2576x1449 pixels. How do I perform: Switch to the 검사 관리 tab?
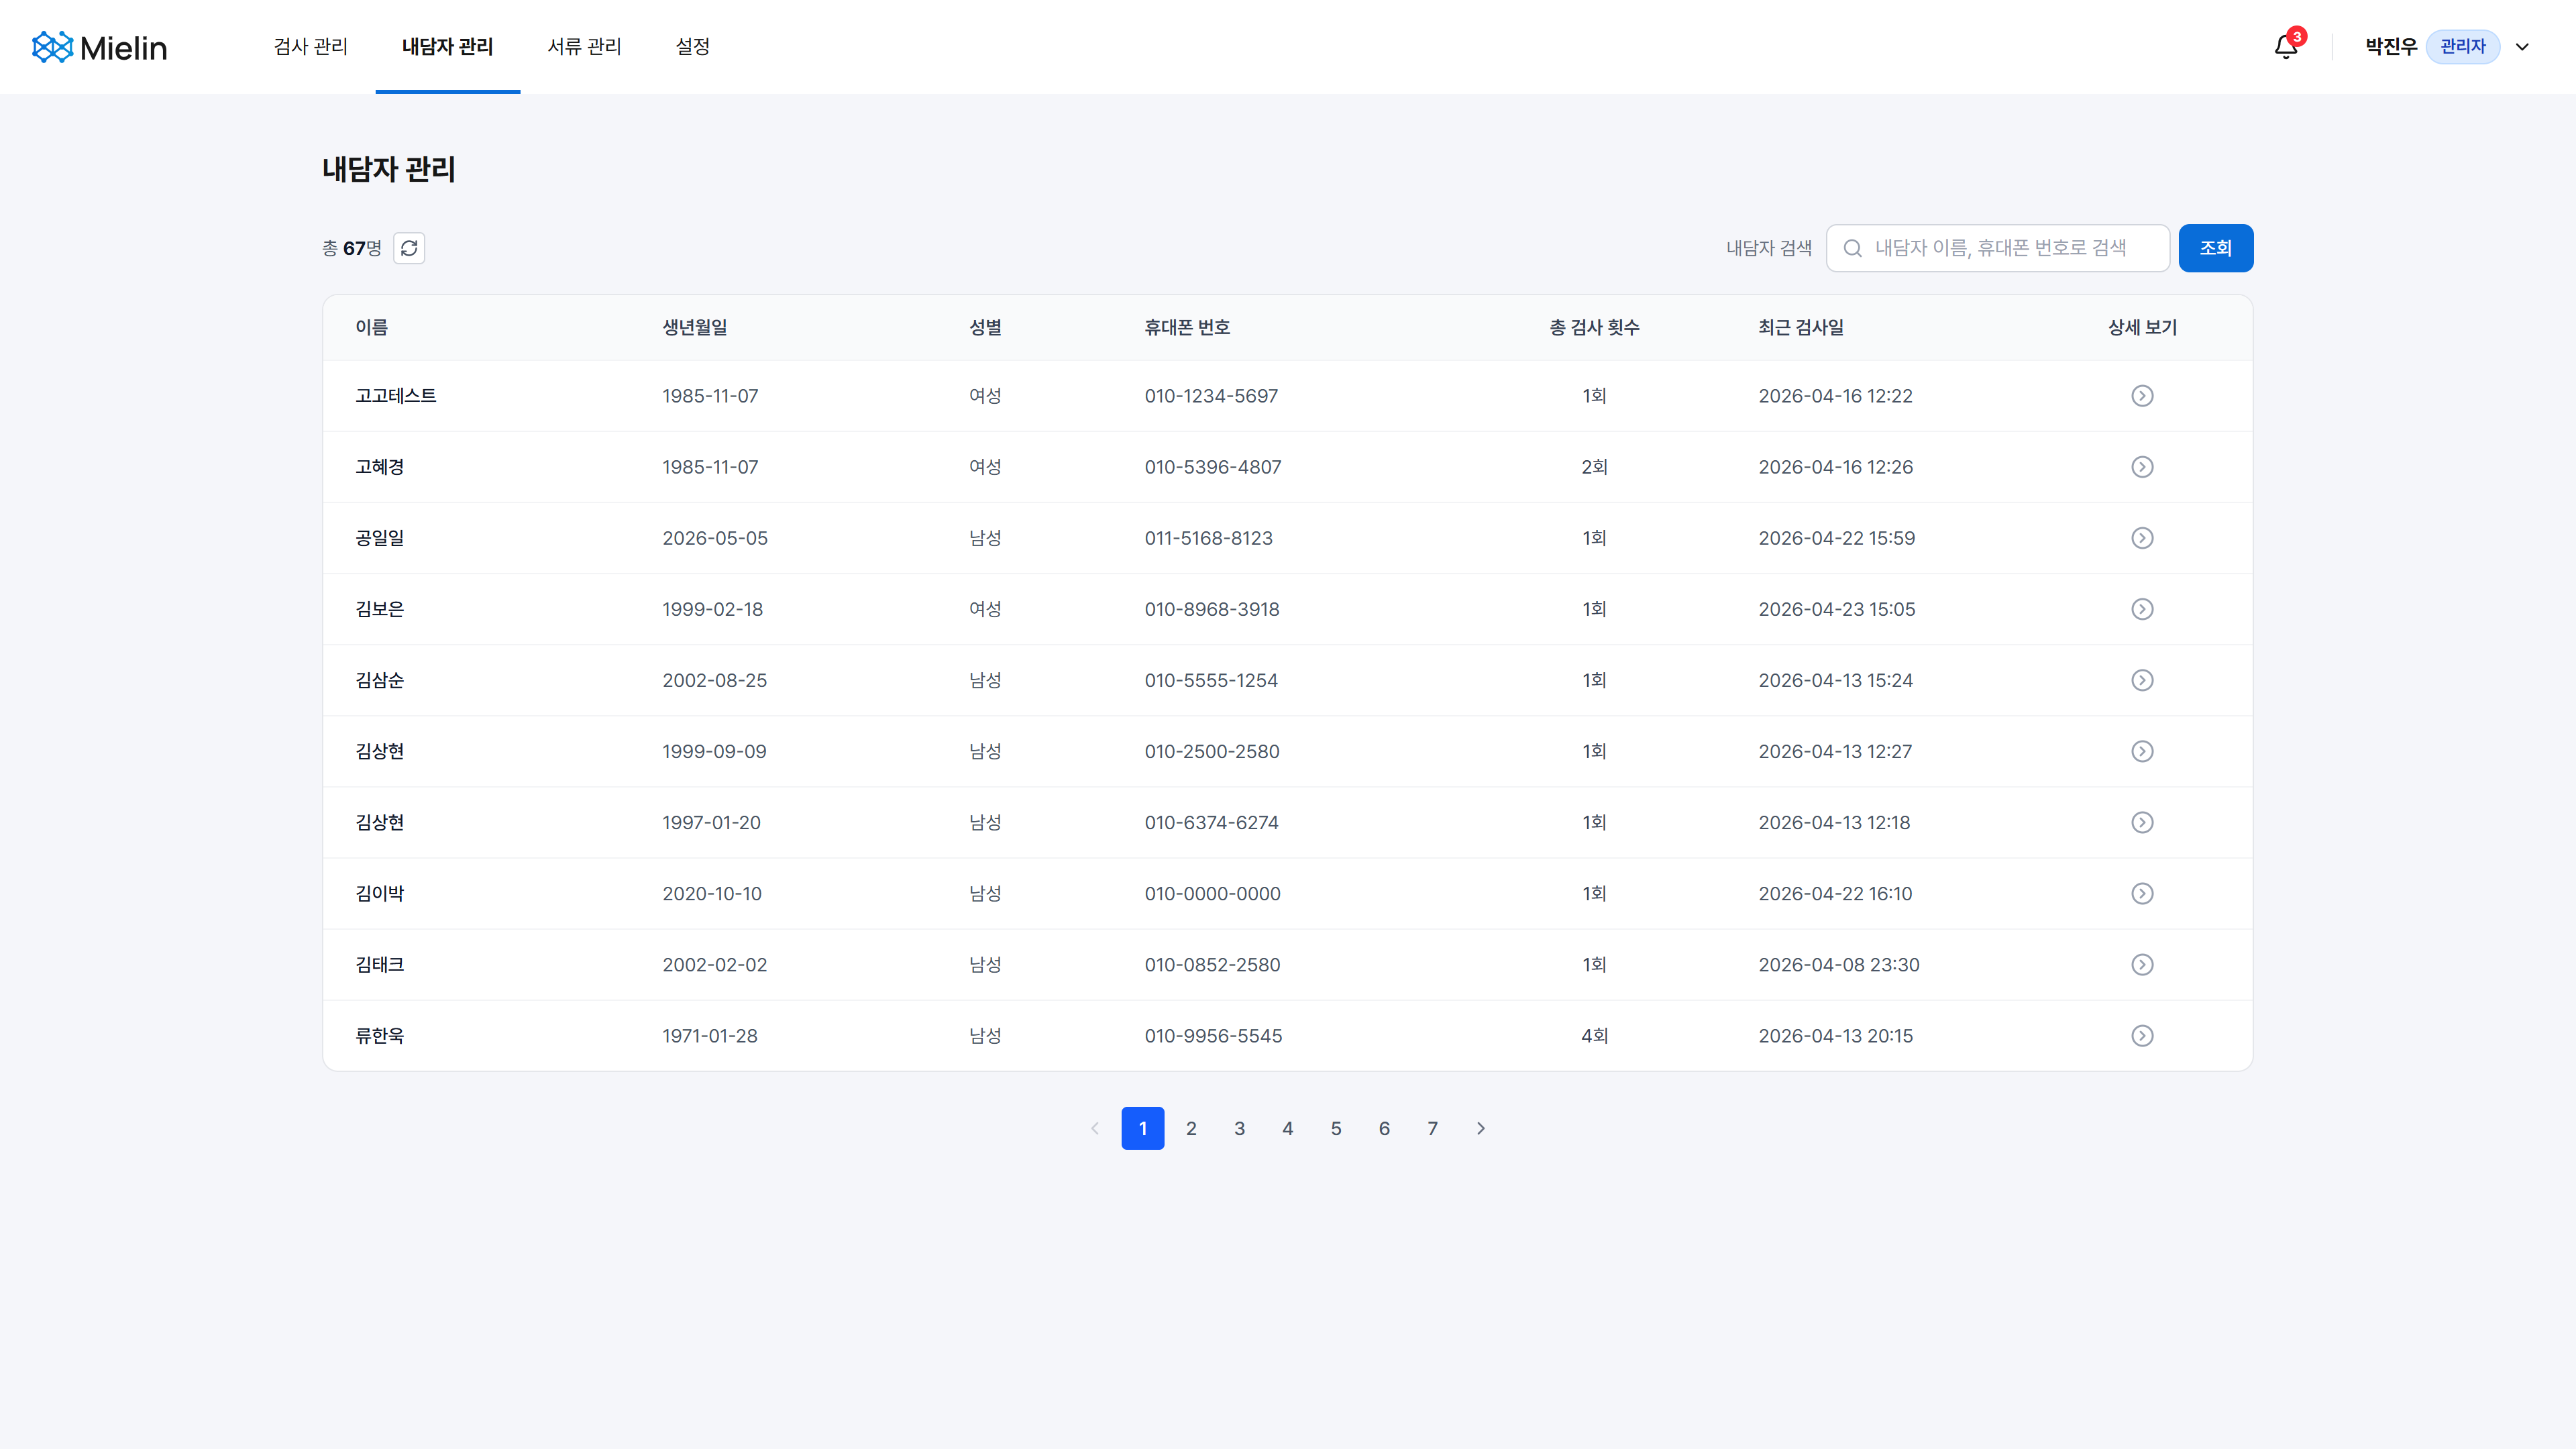310,47
